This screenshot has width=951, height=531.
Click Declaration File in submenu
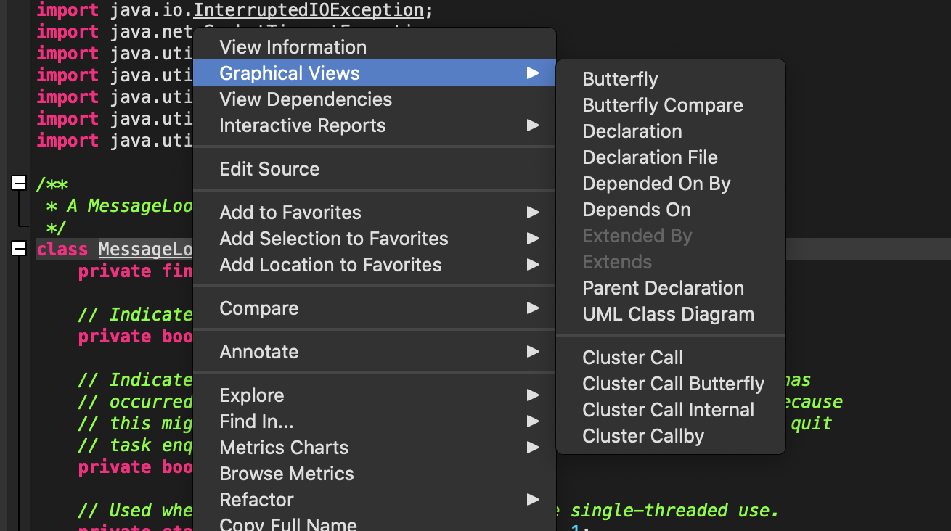[650, 157]
